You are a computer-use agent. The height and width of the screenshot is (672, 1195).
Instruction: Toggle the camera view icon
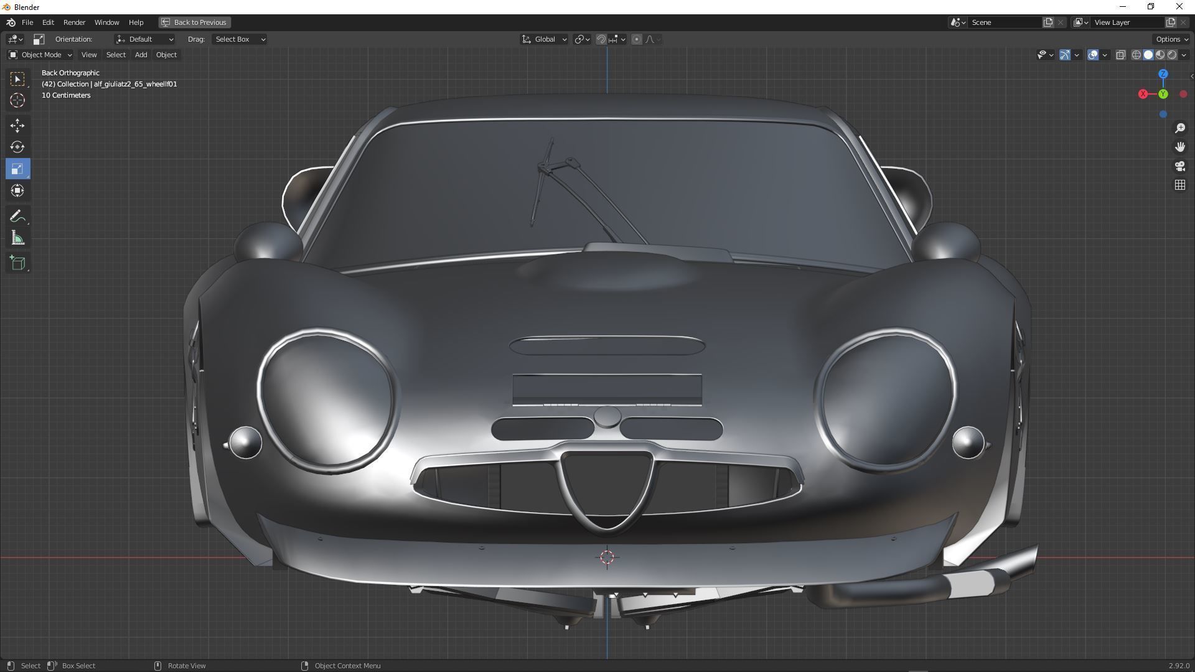[x=1180, y=166]
